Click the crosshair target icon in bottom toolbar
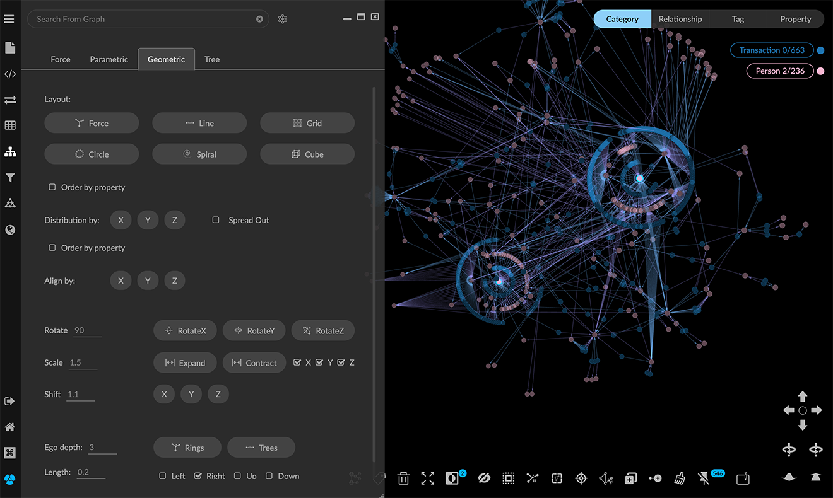833x498 pixels. [x=581, y=478]
